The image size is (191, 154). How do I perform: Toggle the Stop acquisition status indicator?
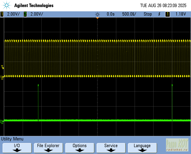[x=148, y=14]
